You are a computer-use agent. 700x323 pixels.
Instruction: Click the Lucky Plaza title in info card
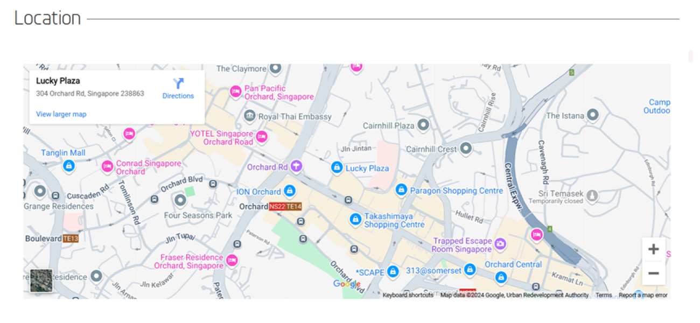58,81
